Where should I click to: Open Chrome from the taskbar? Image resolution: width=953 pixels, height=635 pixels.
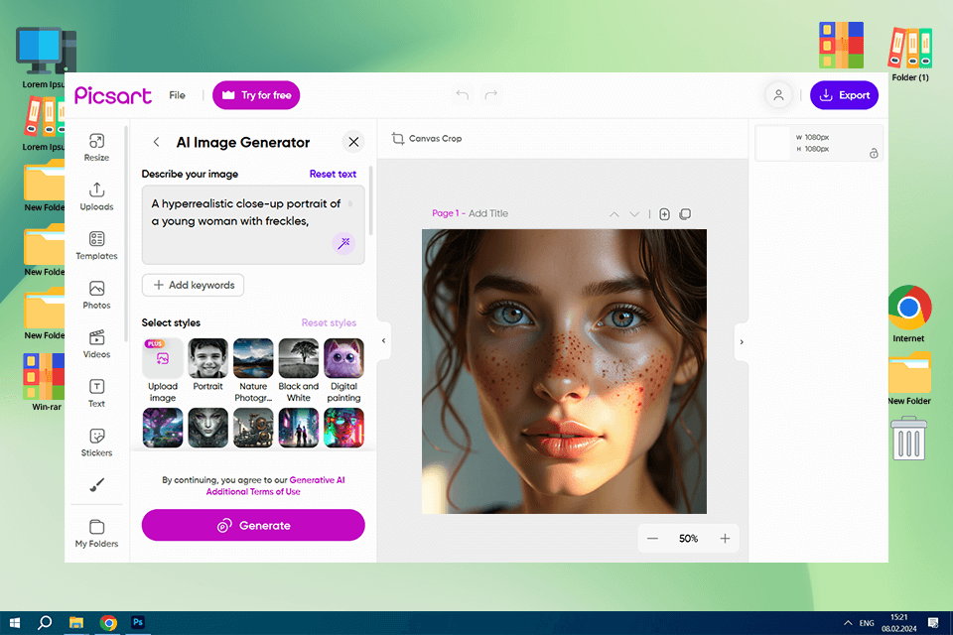(108, 623)
